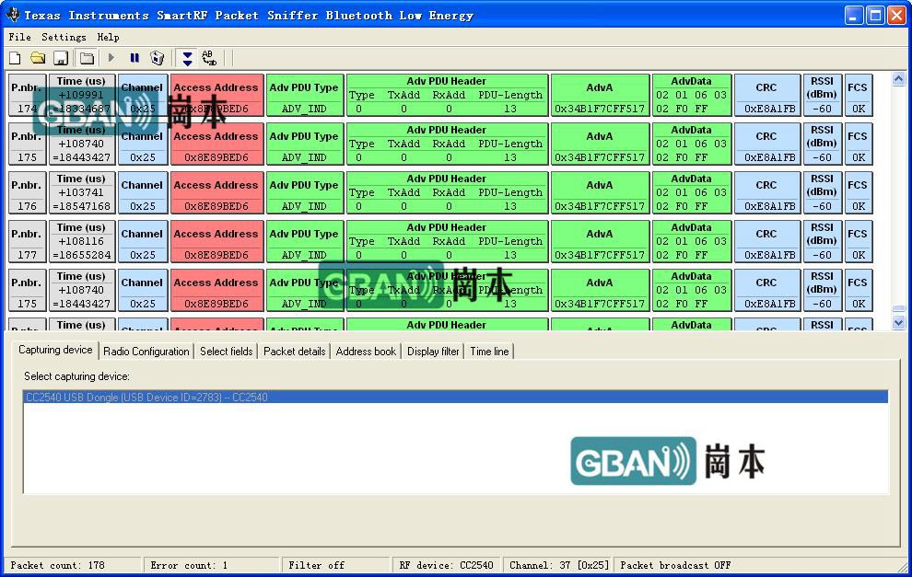The height and width of the screenshot is (577, 912).
Task: Click the AB to ab conversion icon
Action: (209, 58)
